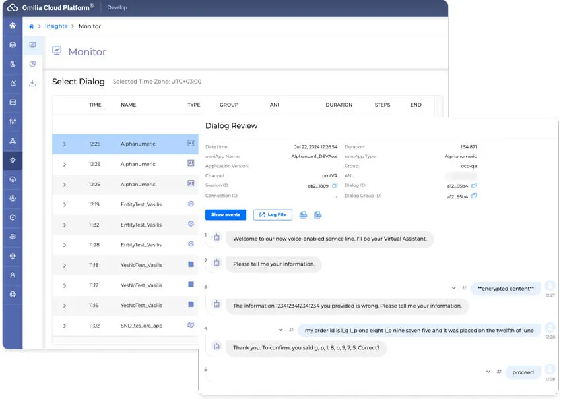Expand the 11:02 SND_tes_orc_app row
This screenshot has width=561, height=400.
coord(65,326)
